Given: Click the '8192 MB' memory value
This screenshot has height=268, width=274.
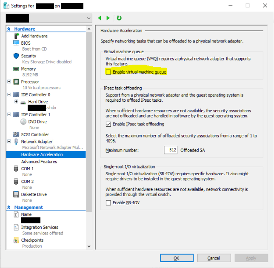Looking at the screenshot, I should pos(30,75).
